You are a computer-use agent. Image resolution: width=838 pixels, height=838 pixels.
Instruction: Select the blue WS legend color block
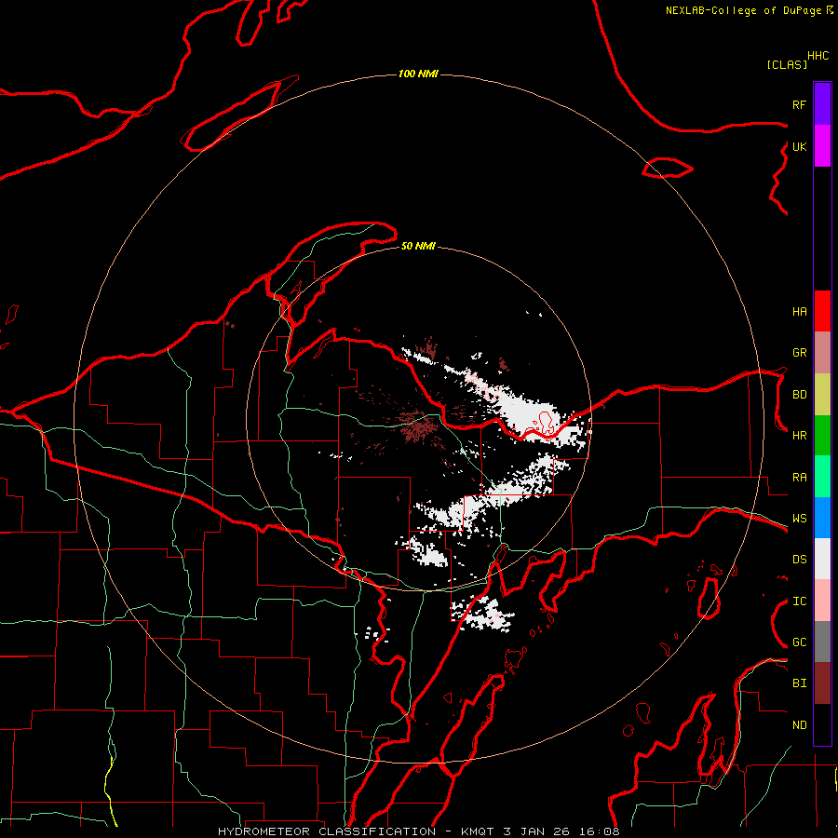coord(822,518)
